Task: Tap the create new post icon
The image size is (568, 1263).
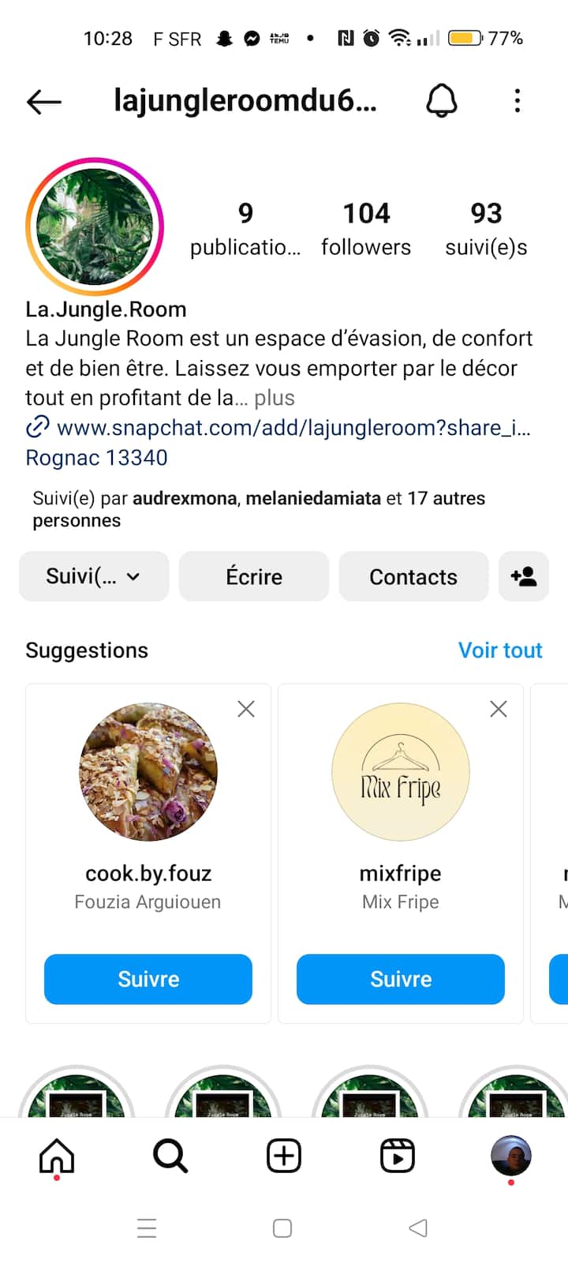Action: [284, 1156]
